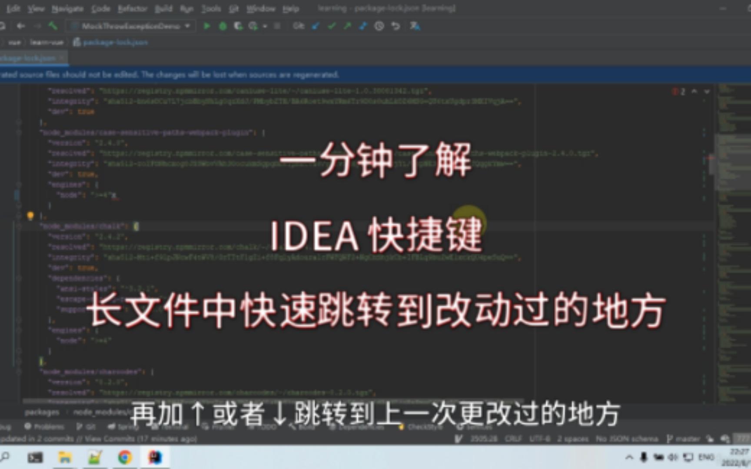
Task: Open the CheckStyle tool window
Action: coord(419,427)
